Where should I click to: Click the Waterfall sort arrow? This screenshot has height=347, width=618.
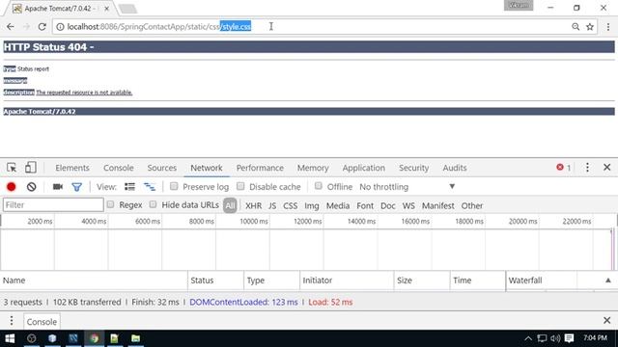pyautogui.click(x=608, y=280)
